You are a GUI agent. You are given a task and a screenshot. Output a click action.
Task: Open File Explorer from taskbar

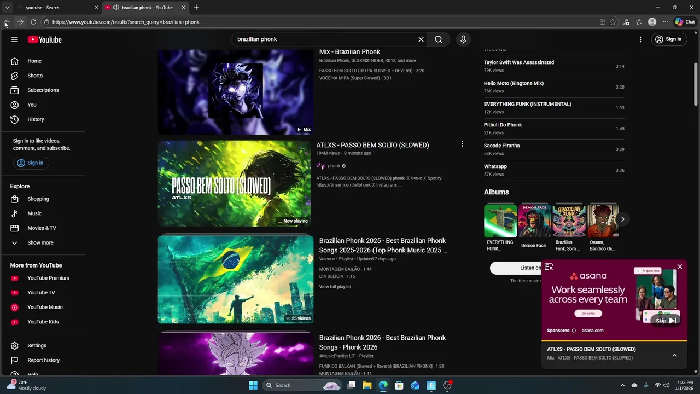367,385
